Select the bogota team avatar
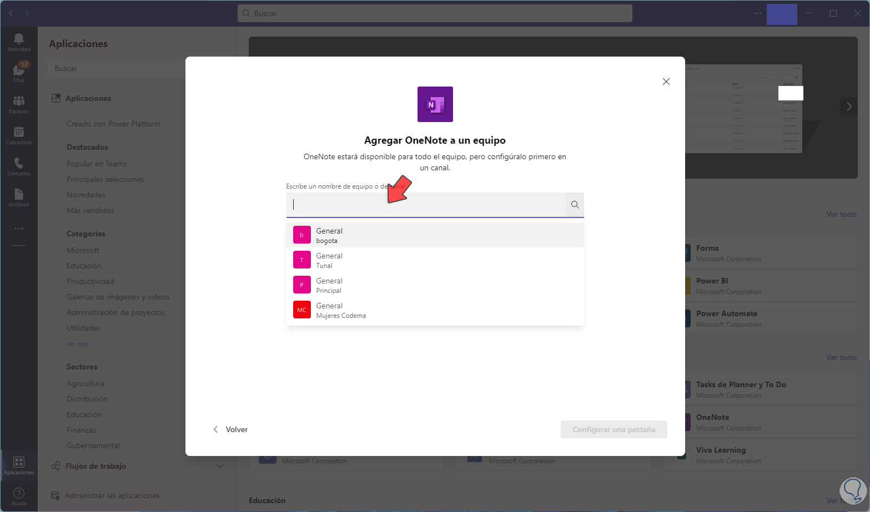This screenshot has width=870, height=512. point(302,235)
